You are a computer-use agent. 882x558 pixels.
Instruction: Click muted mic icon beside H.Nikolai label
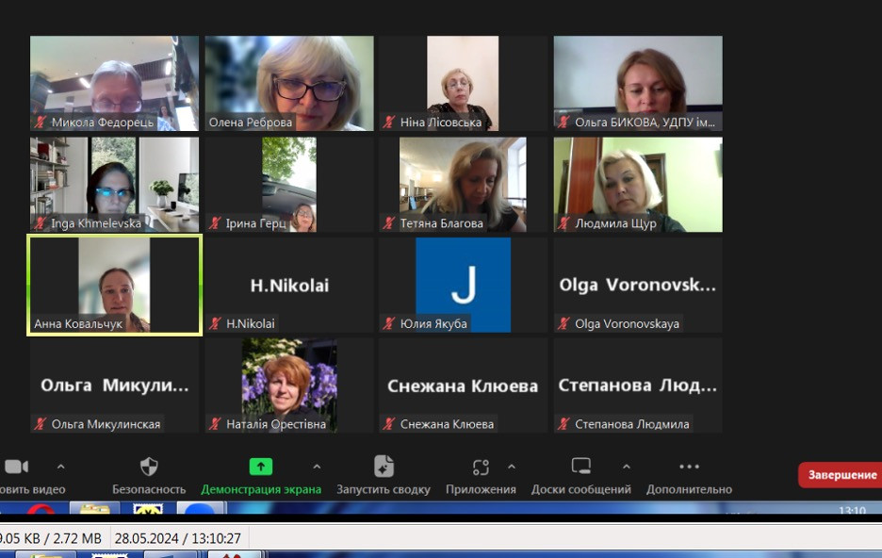(214, 323)
